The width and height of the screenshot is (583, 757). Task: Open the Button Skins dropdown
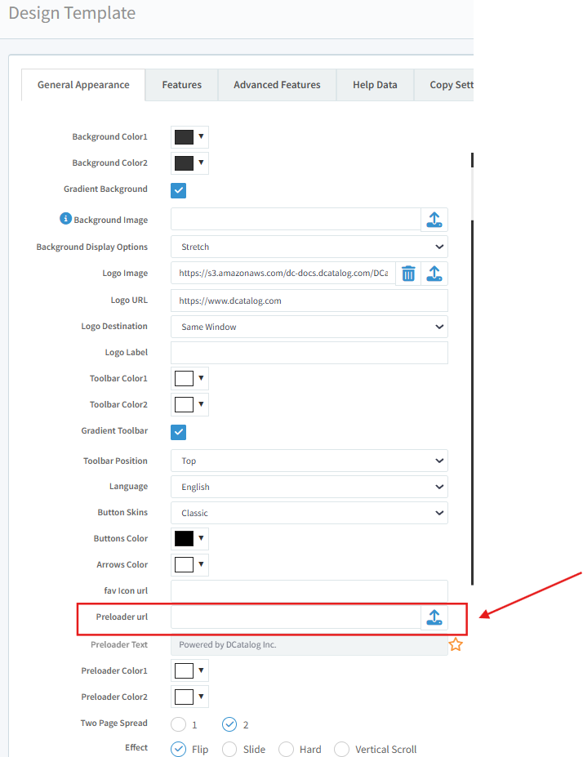(309, 513)
